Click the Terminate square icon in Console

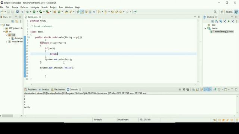coord(180,89)
